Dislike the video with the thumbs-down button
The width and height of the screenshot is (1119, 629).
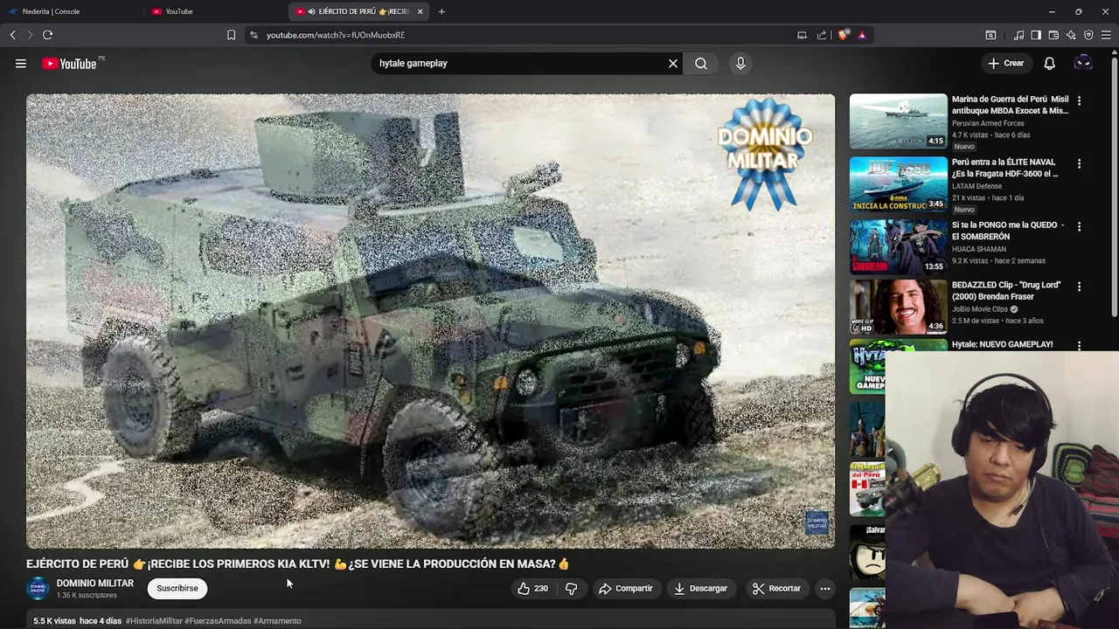click(571, 589)
